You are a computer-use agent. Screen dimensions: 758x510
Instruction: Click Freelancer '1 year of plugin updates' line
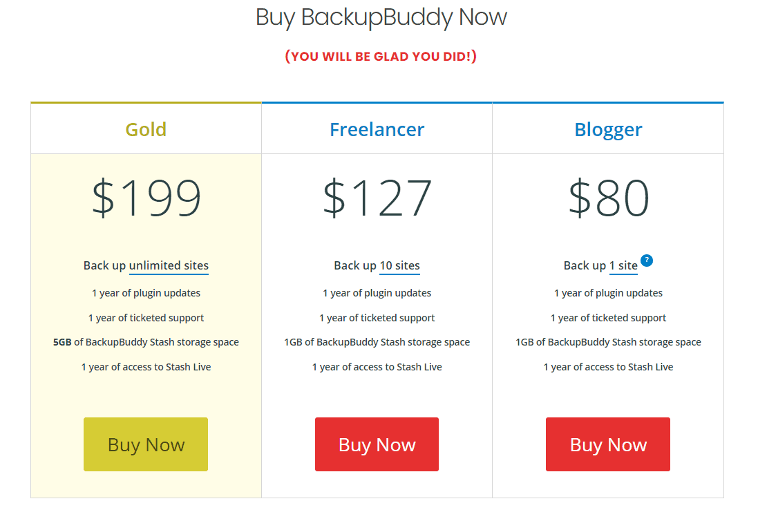tap(377, 293)
